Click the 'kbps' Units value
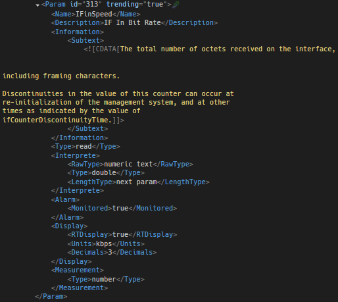The height and width of the screenshot is (302, 338). coord(104,244)
